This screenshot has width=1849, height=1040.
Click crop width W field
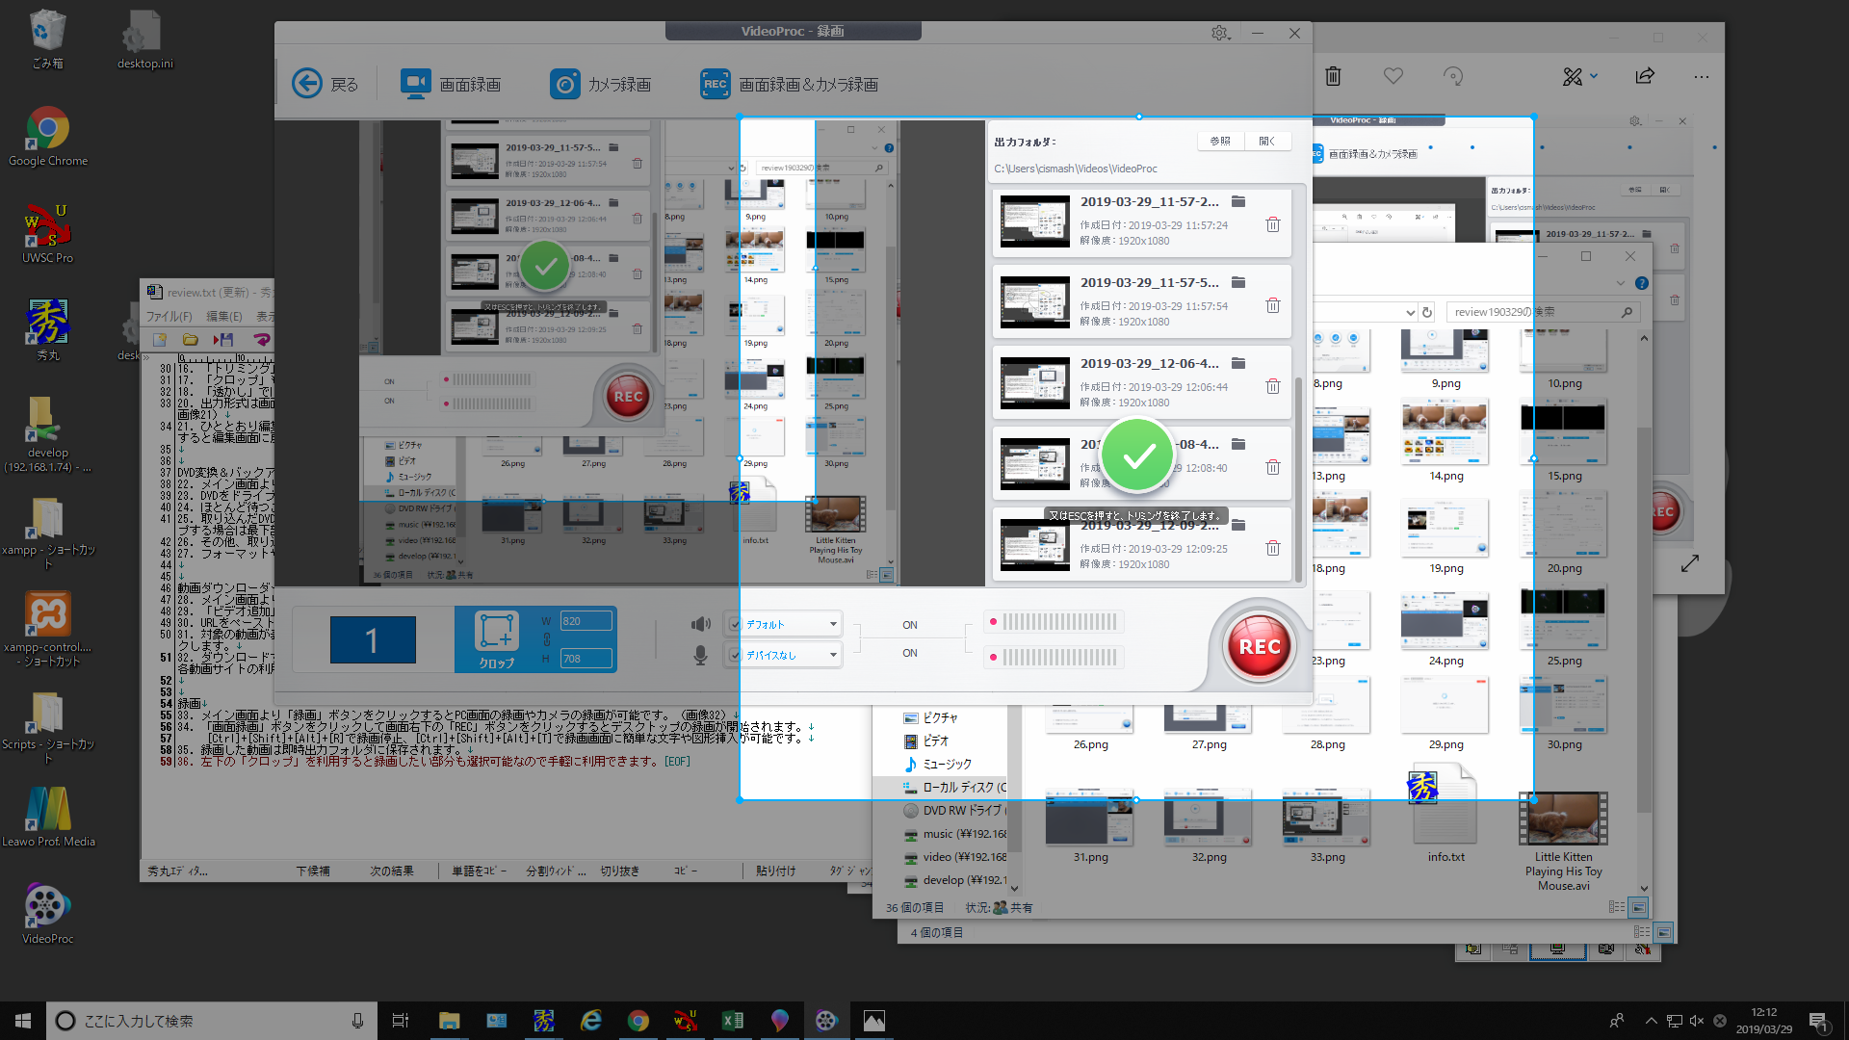tap(586, 621)
